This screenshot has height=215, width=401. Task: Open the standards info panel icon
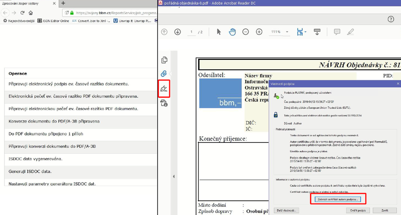(x=164, y=103)
